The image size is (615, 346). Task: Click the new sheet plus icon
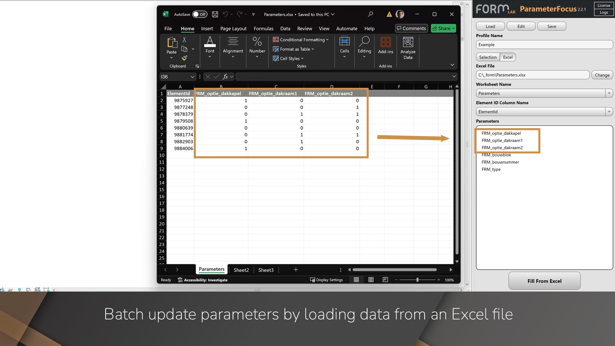pyautogui.click(x=296, y=270)
